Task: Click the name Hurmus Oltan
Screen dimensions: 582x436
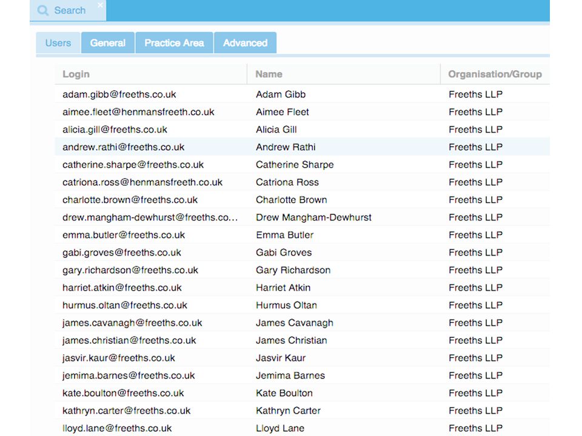Action: [286, 305]
